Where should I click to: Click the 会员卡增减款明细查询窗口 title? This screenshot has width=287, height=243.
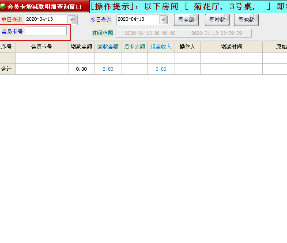pyautogui.click(x=45, y=7)
